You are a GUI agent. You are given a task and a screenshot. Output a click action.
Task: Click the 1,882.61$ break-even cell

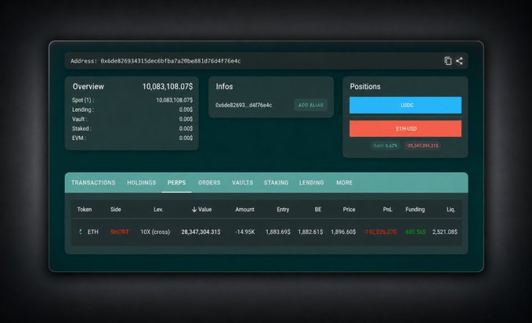(x=310, y=232)
